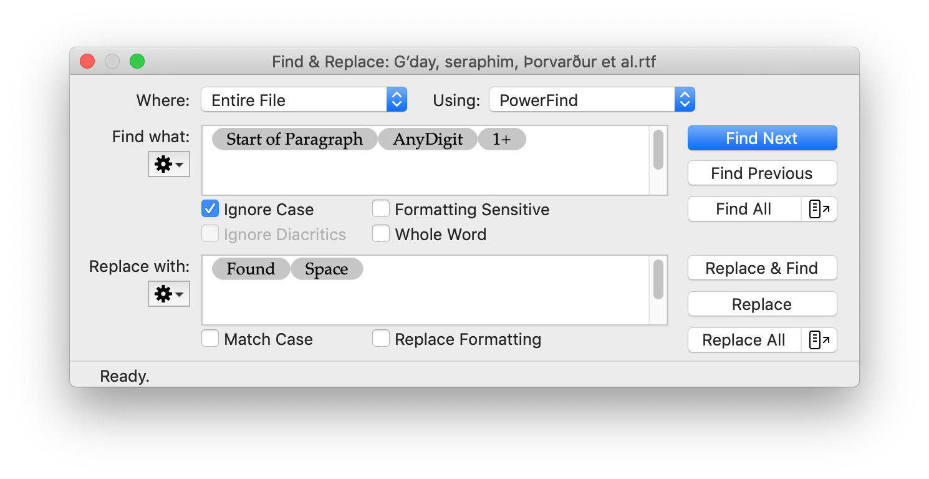This screenshot has width=929, height=479.
Task: Open the Replace with gear menu
Action: click(x=168, y=294)
